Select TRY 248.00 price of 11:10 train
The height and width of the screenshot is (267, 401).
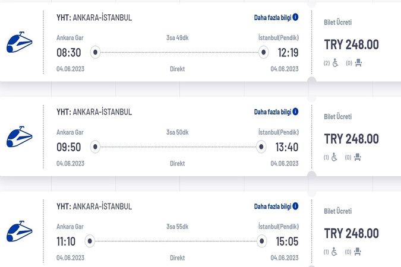(x=351, y=233)
